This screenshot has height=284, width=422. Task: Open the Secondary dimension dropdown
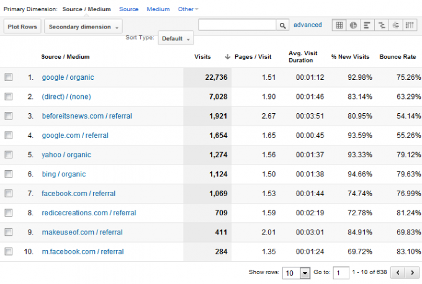(x=83, y=27)
